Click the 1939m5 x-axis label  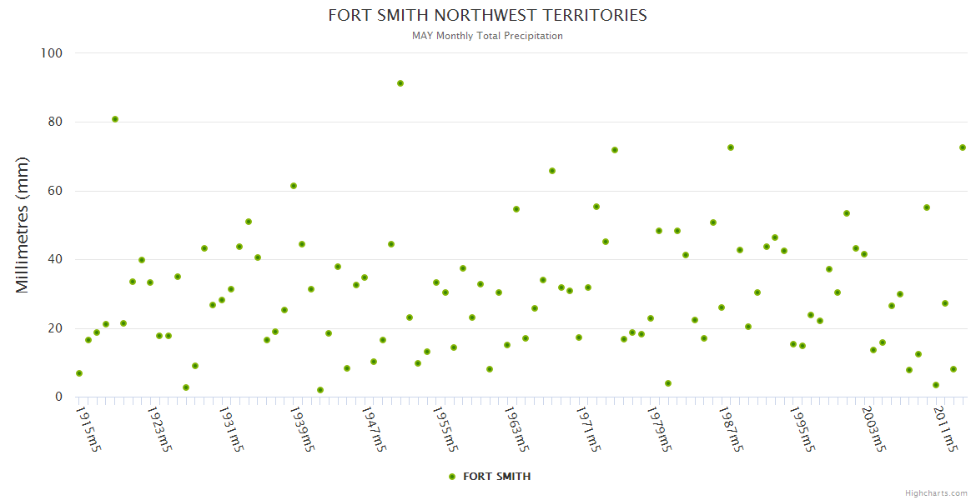[x=303, y=429]
